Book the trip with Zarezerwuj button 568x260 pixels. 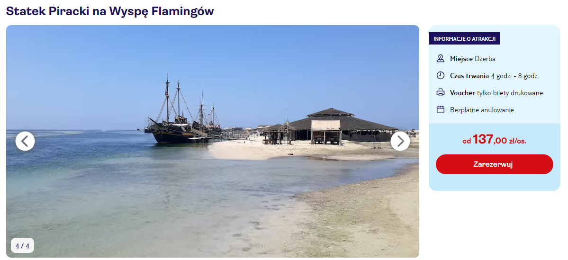point(494,164)
